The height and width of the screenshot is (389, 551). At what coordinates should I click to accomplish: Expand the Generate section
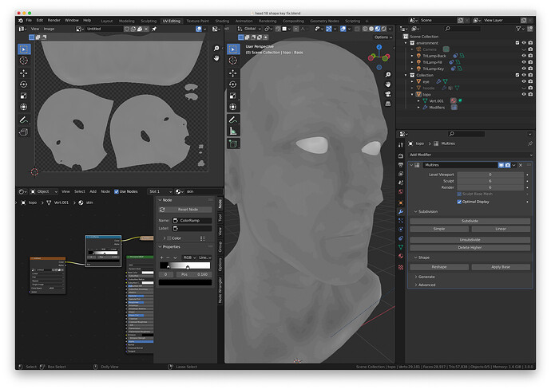[416, 277]
